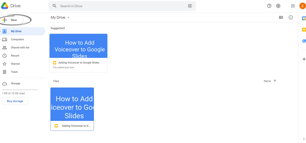
Task: Open Google Keep side panel icon
Action: point(304,29)
